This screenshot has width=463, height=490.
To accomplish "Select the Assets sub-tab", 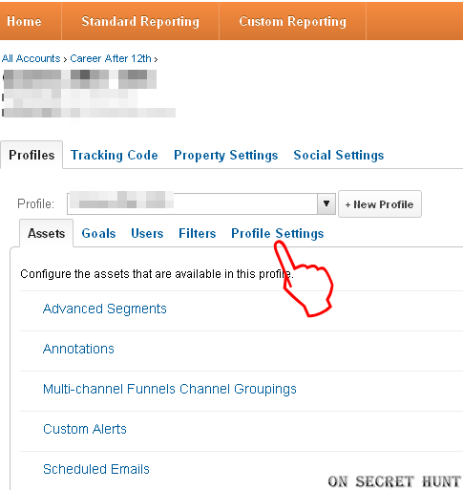I will pos(47,233).
